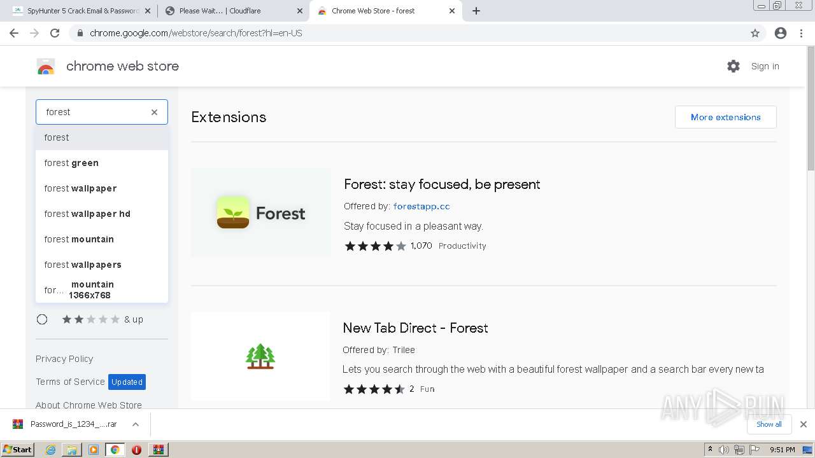The width and height of the screenshot is (815, 458).
Task: Click the network tray icon
Action: click(739, 450)
